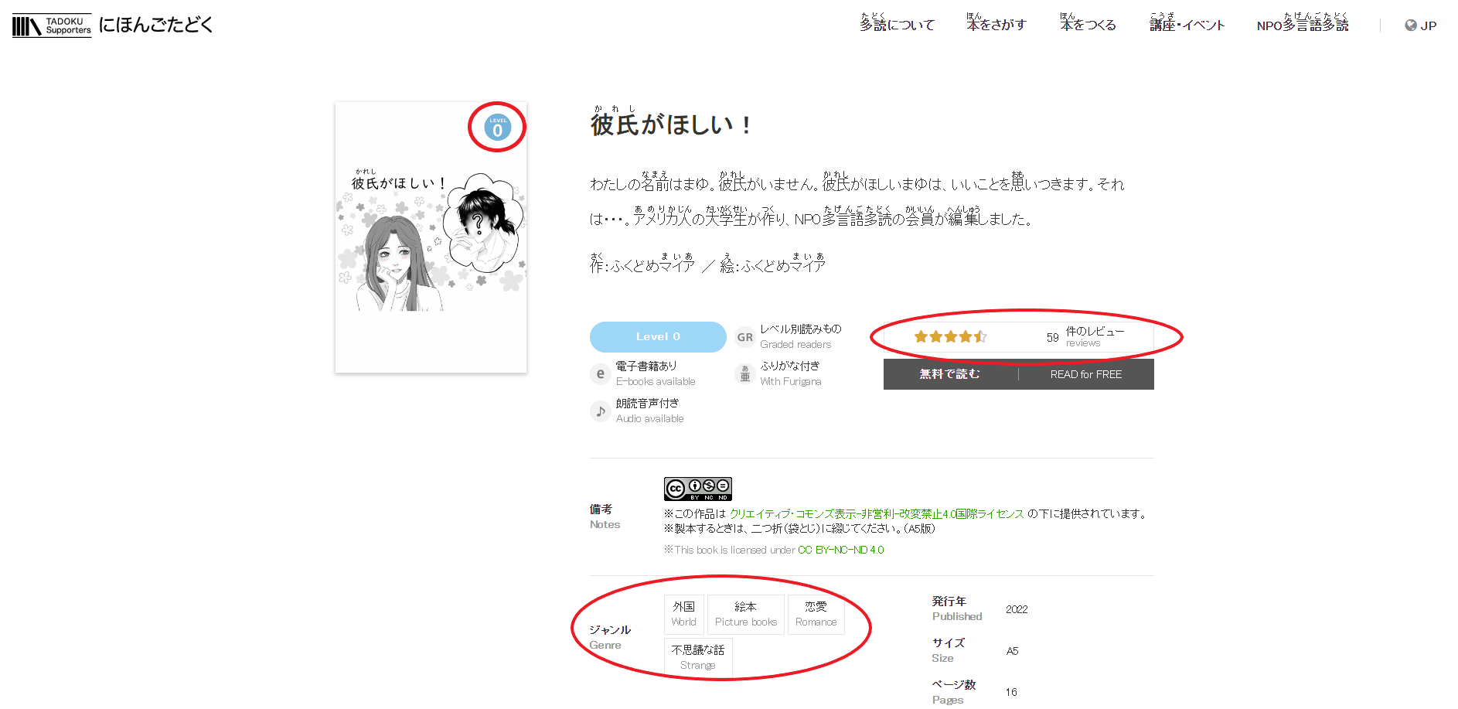Image resolution: width=1458 pixels, height=709 pixels.
Task: Open the CC BY-NC-ND 4.0 link
Action: [841, 550]
